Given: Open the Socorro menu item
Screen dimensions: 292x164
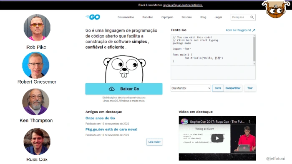Looking at the screenshot, I should pos(186,17).
